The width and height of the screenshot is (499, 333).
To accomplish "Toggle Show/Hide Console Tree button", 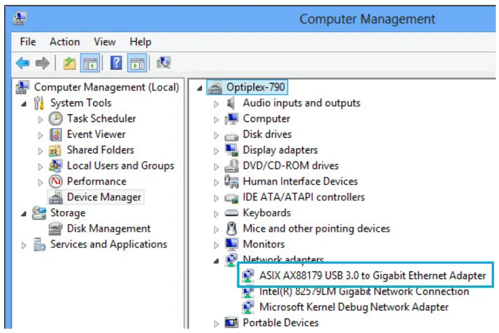I will [89, 64].
